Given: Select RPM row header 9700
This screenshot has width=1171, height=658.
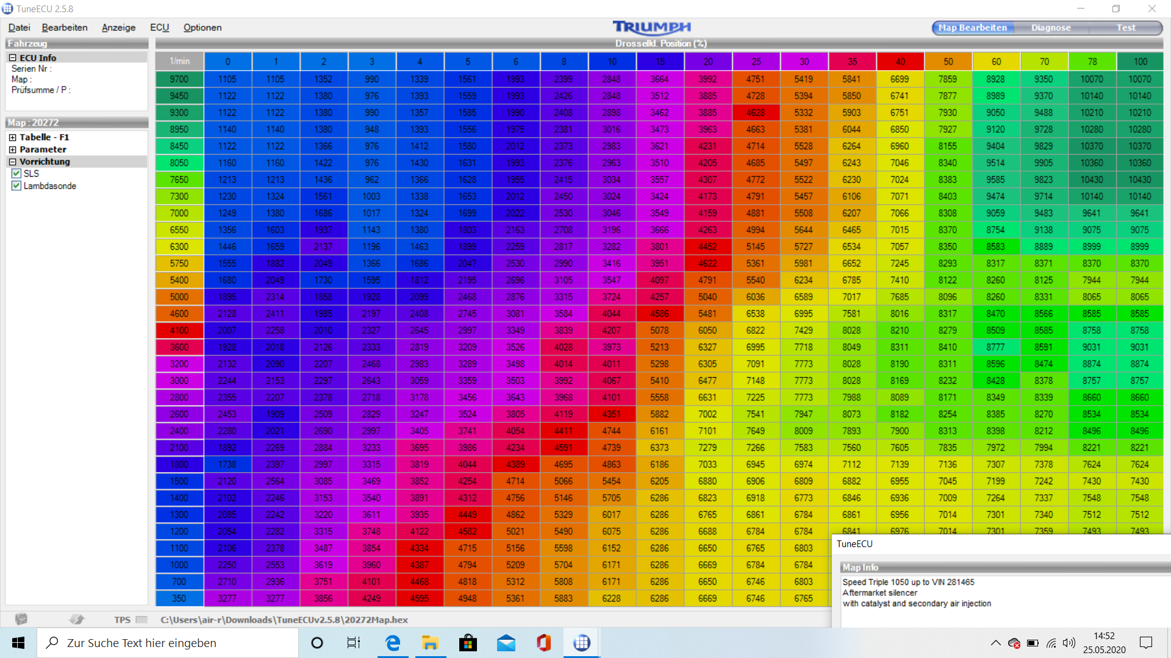Looking at the screenshot, I should coord(179,79).
